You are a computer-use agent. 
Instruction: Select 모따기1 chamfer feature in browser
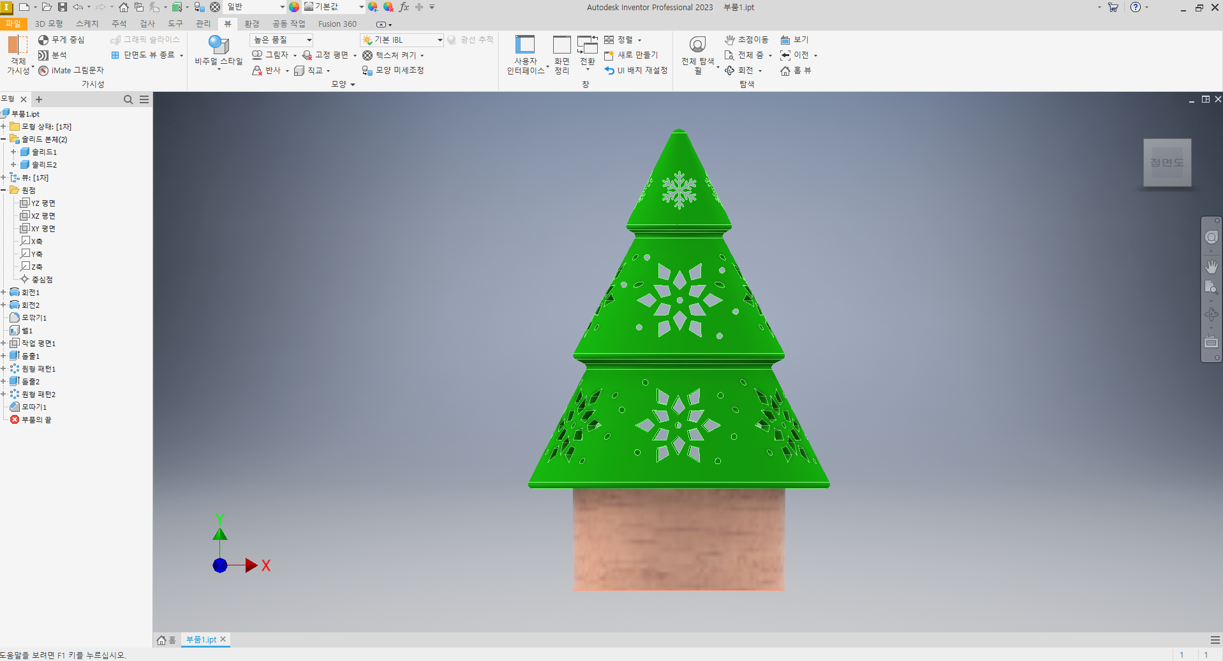coord(29,407)
